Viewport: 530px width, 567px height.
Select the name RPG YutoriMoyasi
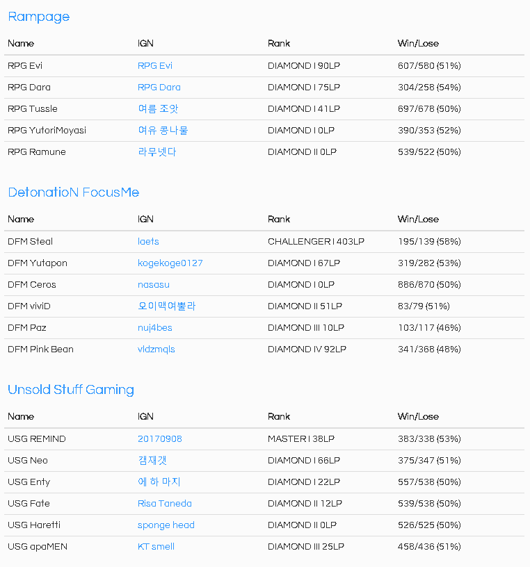coord(47,131)
